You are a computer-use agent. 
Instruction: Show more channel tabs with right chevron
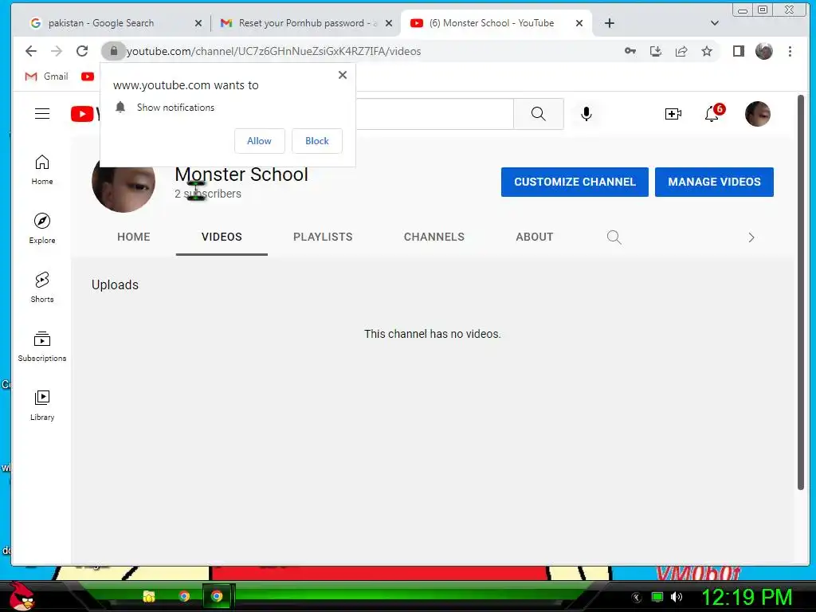pos(751,237)
